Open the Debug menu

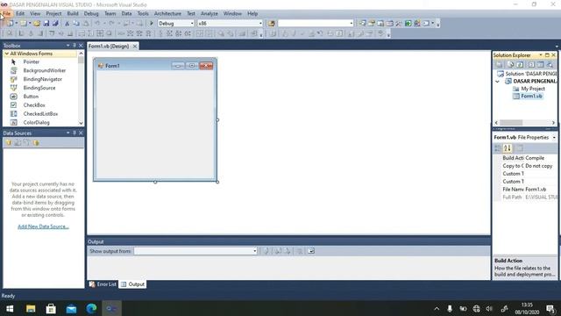tap(91, 14)
